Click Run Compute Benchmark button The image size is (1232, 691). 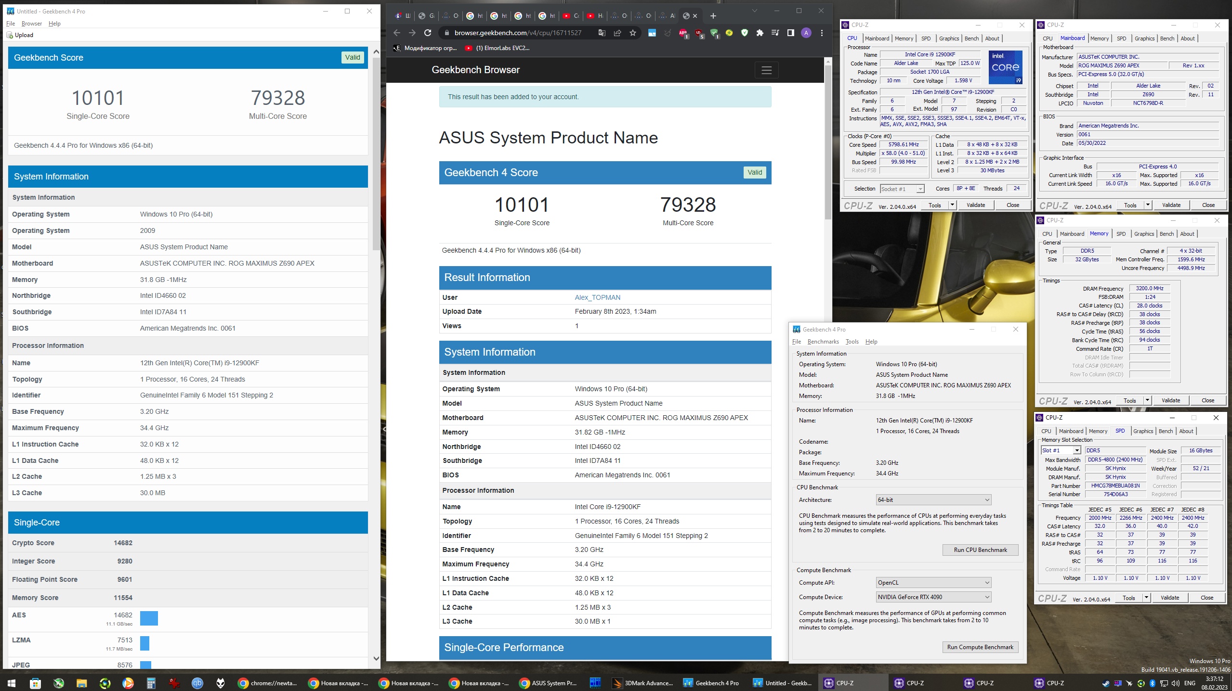[980, 647]
